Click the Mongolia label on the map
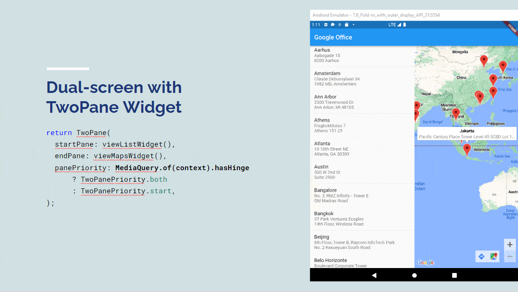Image resolution: width=518 pixels, height=292 pixels. click(x=460, y=52)
